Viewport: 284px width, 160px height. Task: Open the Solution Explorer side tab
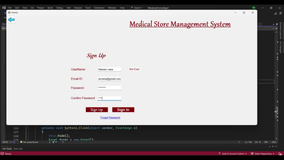click(x=281, y=31)
